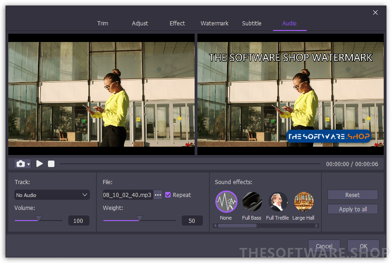
Task: Close the editing dialog
Action: point(375,12)
